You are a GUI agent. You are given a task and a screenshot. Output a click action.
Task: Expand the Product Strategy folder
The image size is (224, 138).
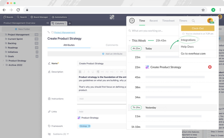(3, 61)
